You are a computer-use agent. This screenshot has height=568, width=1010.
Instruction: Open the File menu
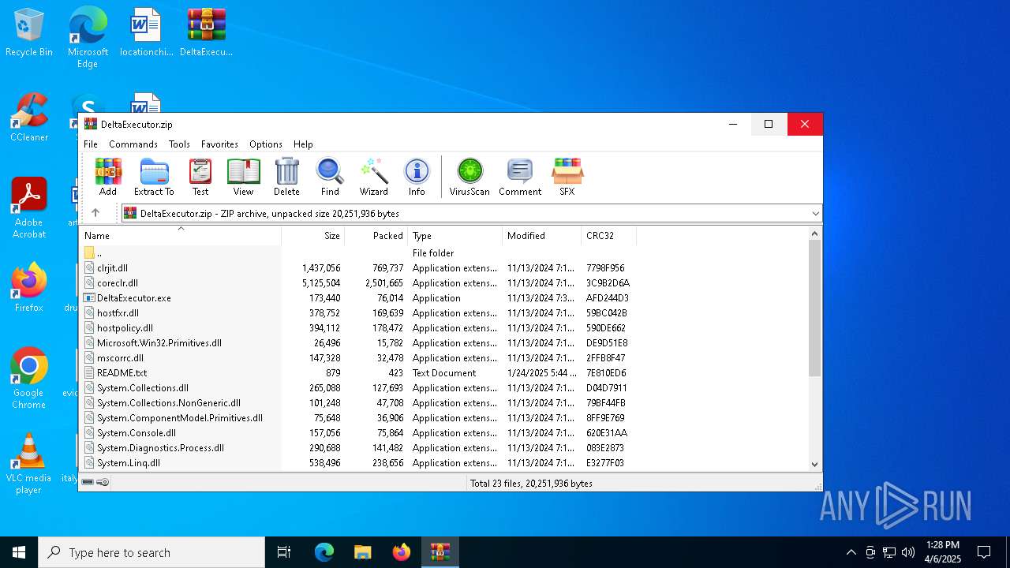point(91,144)
